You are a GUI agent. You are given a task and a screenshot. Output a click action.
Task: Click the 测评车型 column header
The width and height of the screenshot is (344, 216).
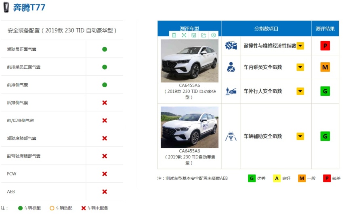coord(189,29)
